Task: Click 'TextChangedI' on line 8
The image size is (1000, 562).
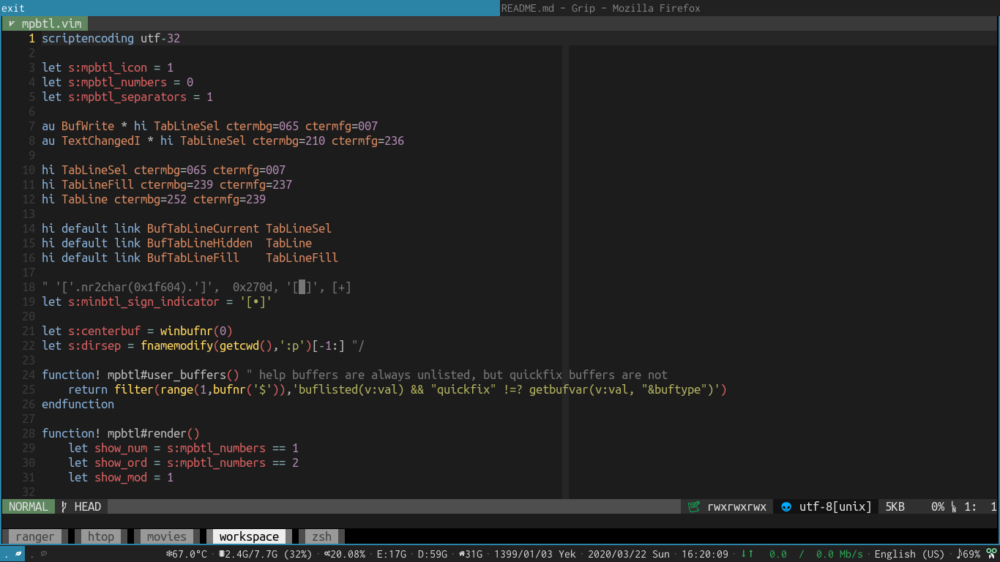Action: click(101, 140)
